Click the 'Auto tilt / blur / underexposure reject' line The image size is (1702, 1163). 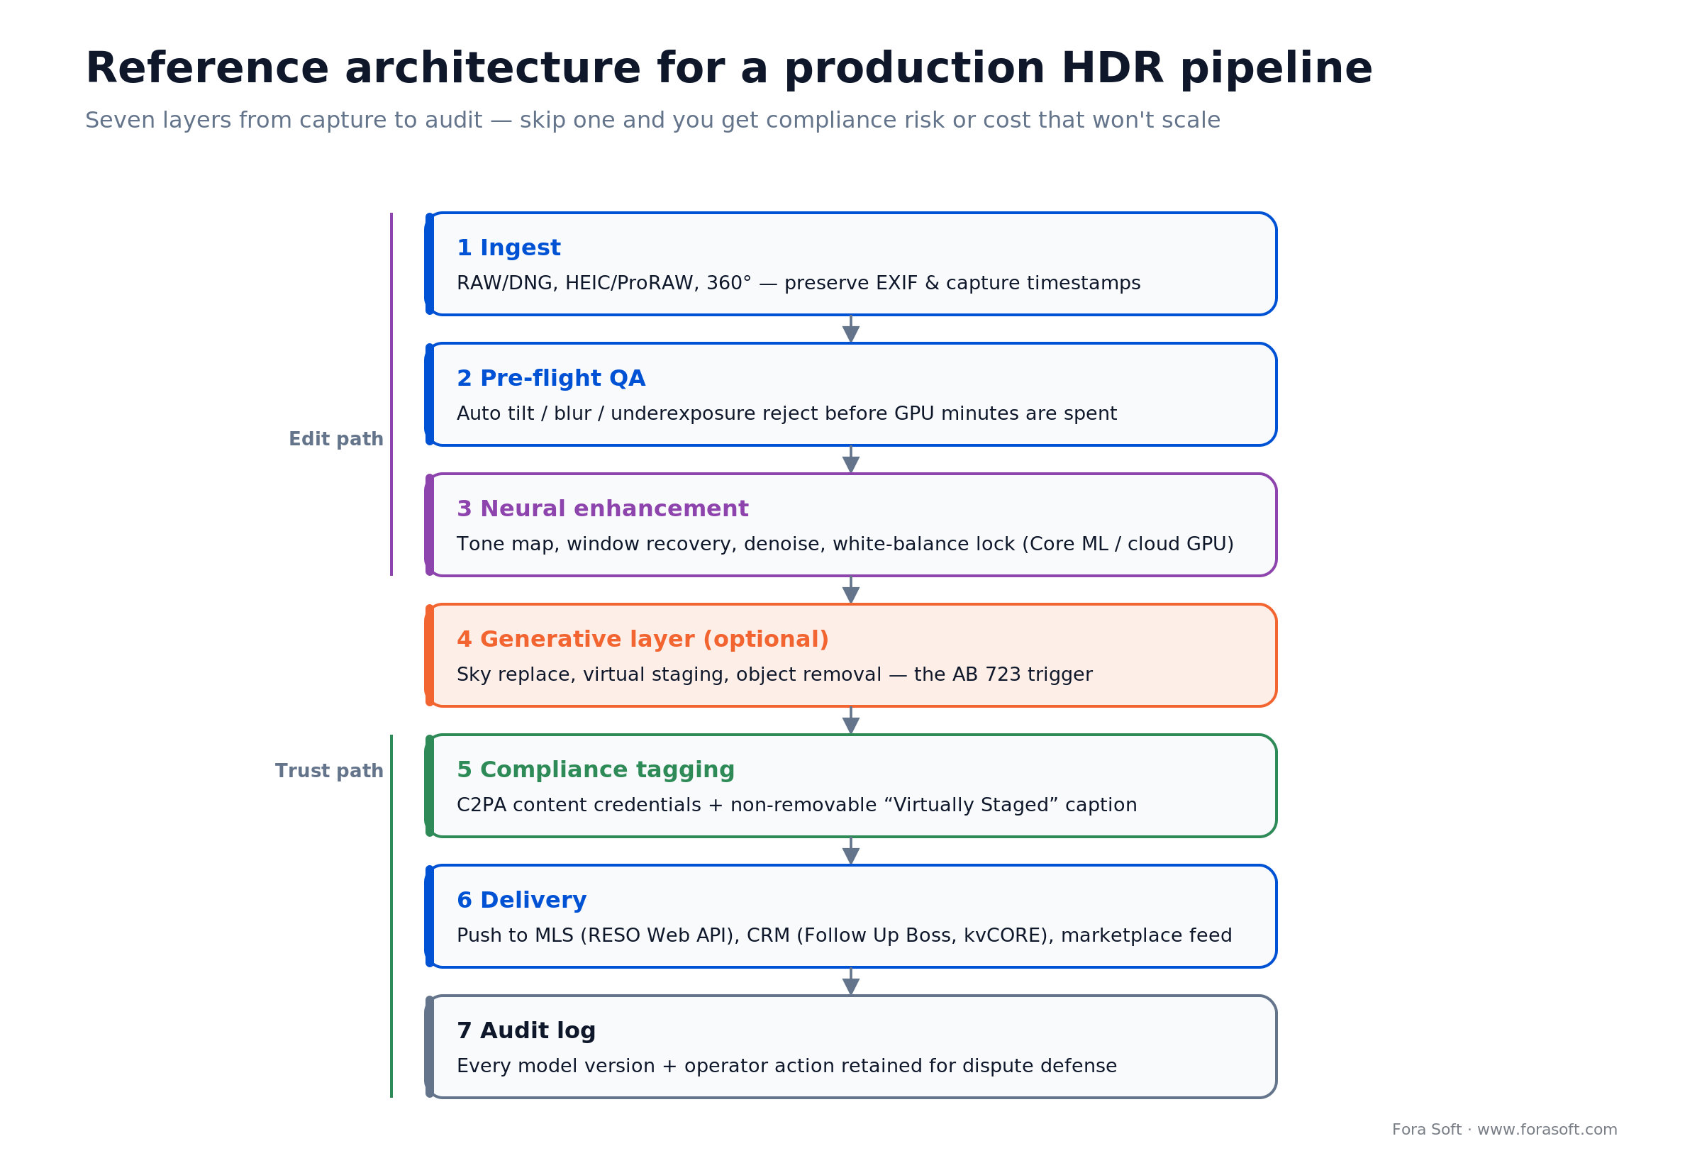[786, 414]
